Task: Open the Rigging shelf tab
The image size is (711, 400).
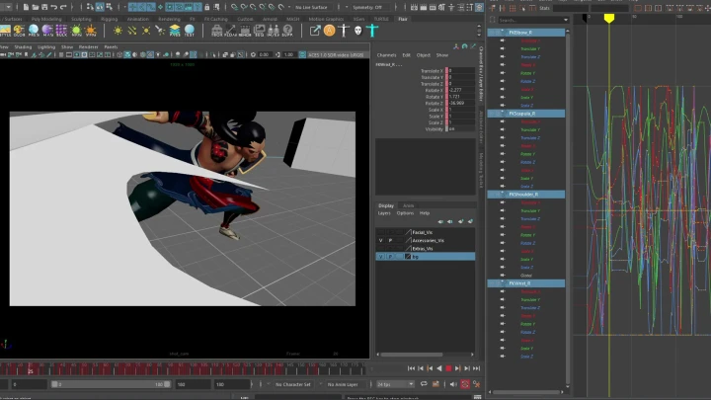Action: (109, 19)
